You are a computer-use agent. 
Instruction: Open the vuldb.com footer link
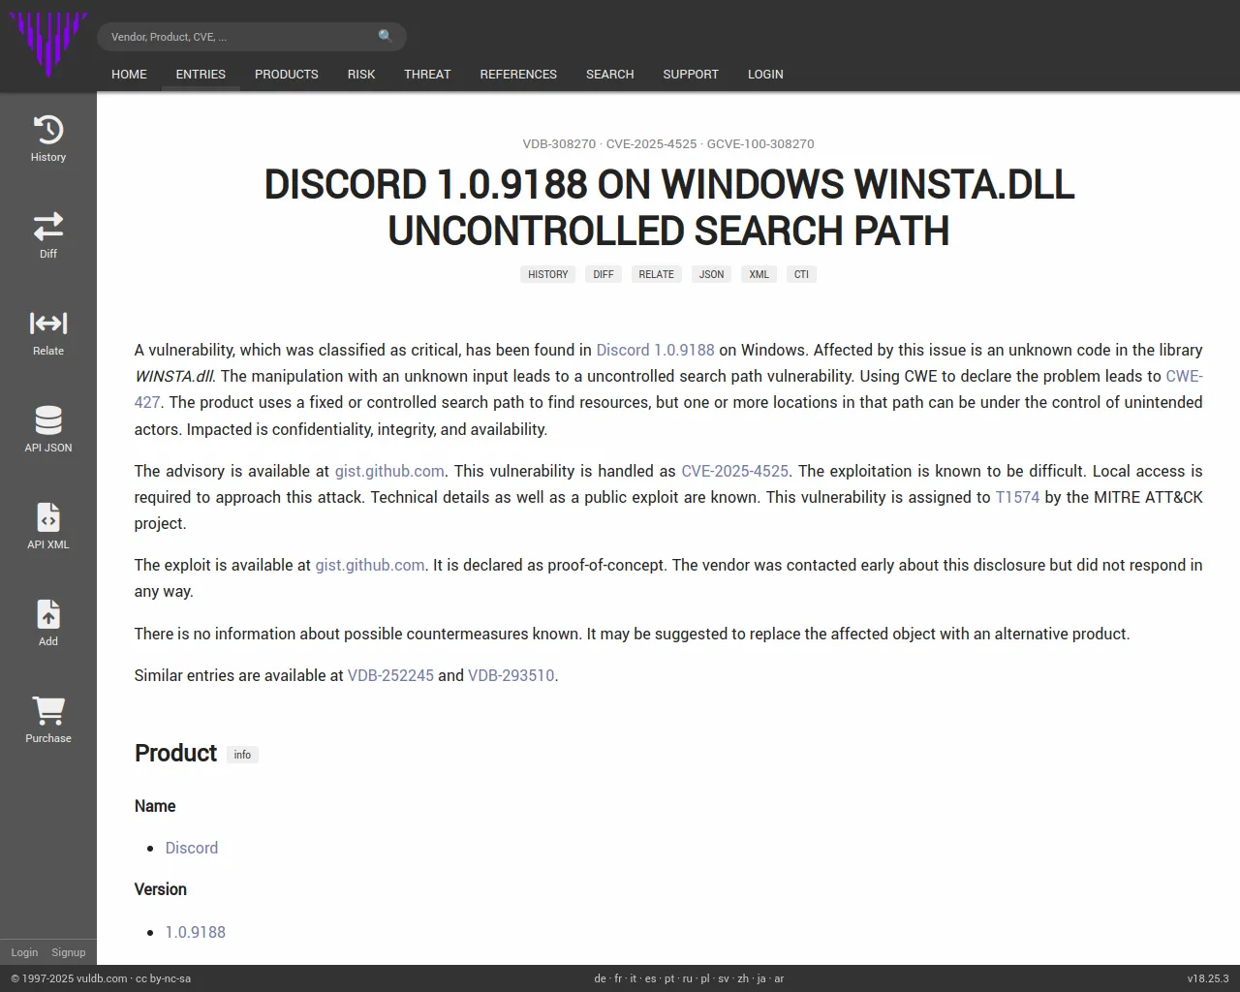[x=102, y=978]
